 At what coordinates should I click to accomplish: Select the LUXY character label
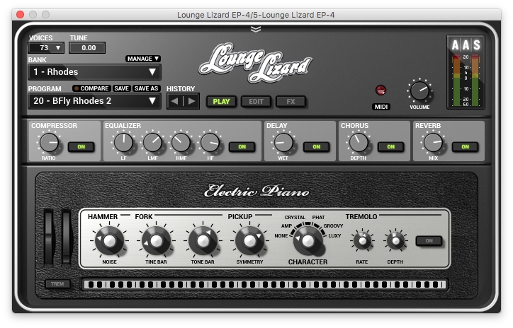tap(334, 235)
